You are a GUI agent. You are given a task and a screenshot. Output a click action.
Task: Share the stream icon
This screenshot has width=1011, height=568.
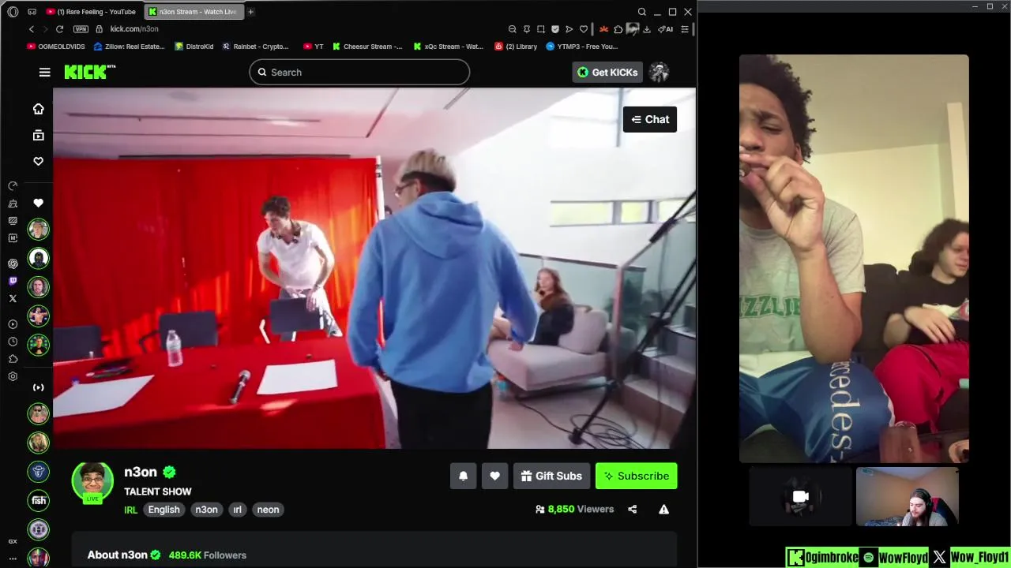tap(632, 510)
